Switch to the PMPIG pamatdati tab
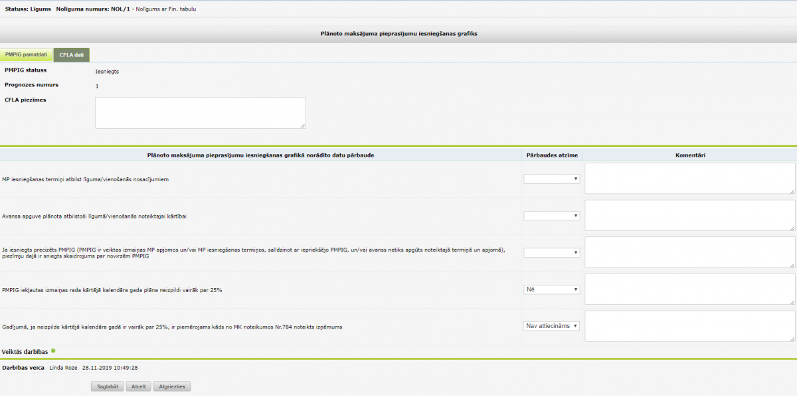 tap(26, 54)
